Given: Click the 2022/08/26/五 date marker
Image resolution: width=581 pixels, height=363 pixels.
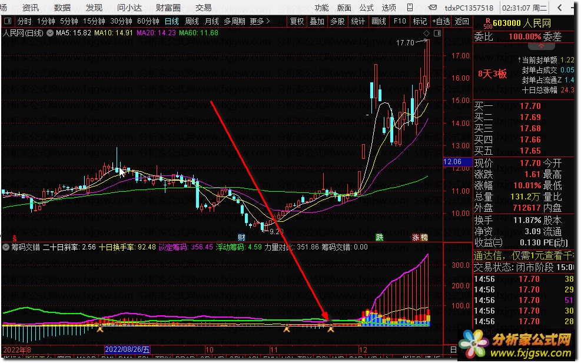Looking at the screenshot, I should click(127, 349).
